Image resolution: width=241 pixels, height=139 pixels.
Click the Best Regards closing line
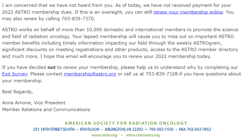coord(18,91)
